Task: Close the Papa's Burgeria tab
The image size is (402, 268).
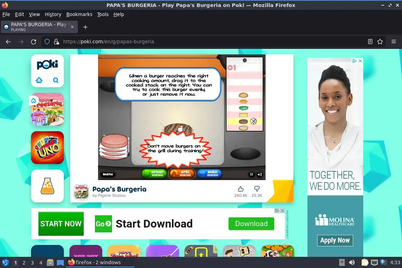Action: click(x=72, y=27)
